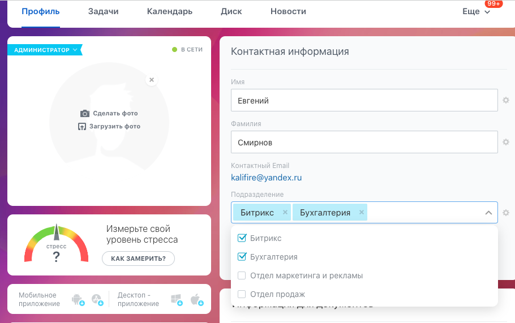Uncheck the Бухгалтерия checkbox
The width and height of the screenshot is (515, 323).
click(242, 257)
